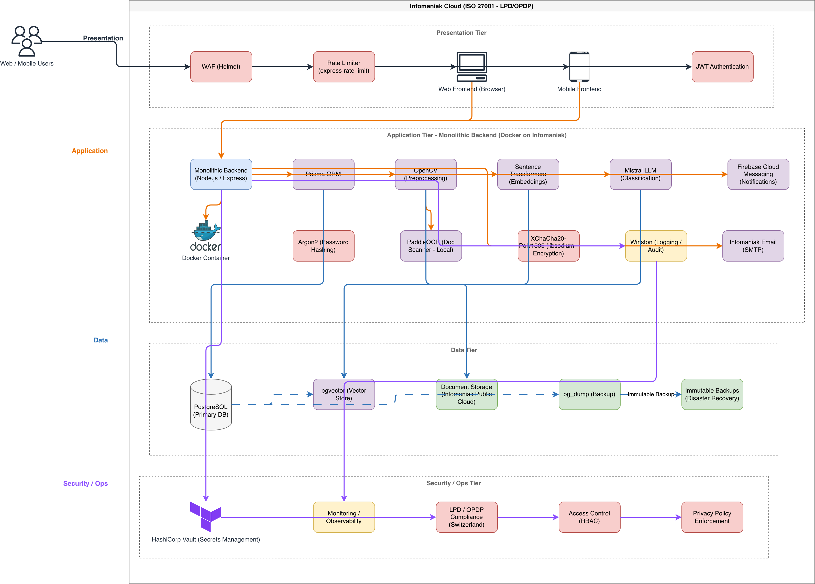The height and width of the screenshot is (584, 815).
Task: Select the Privacy Policy Enforcement node
Action: (x=712, y=517)
